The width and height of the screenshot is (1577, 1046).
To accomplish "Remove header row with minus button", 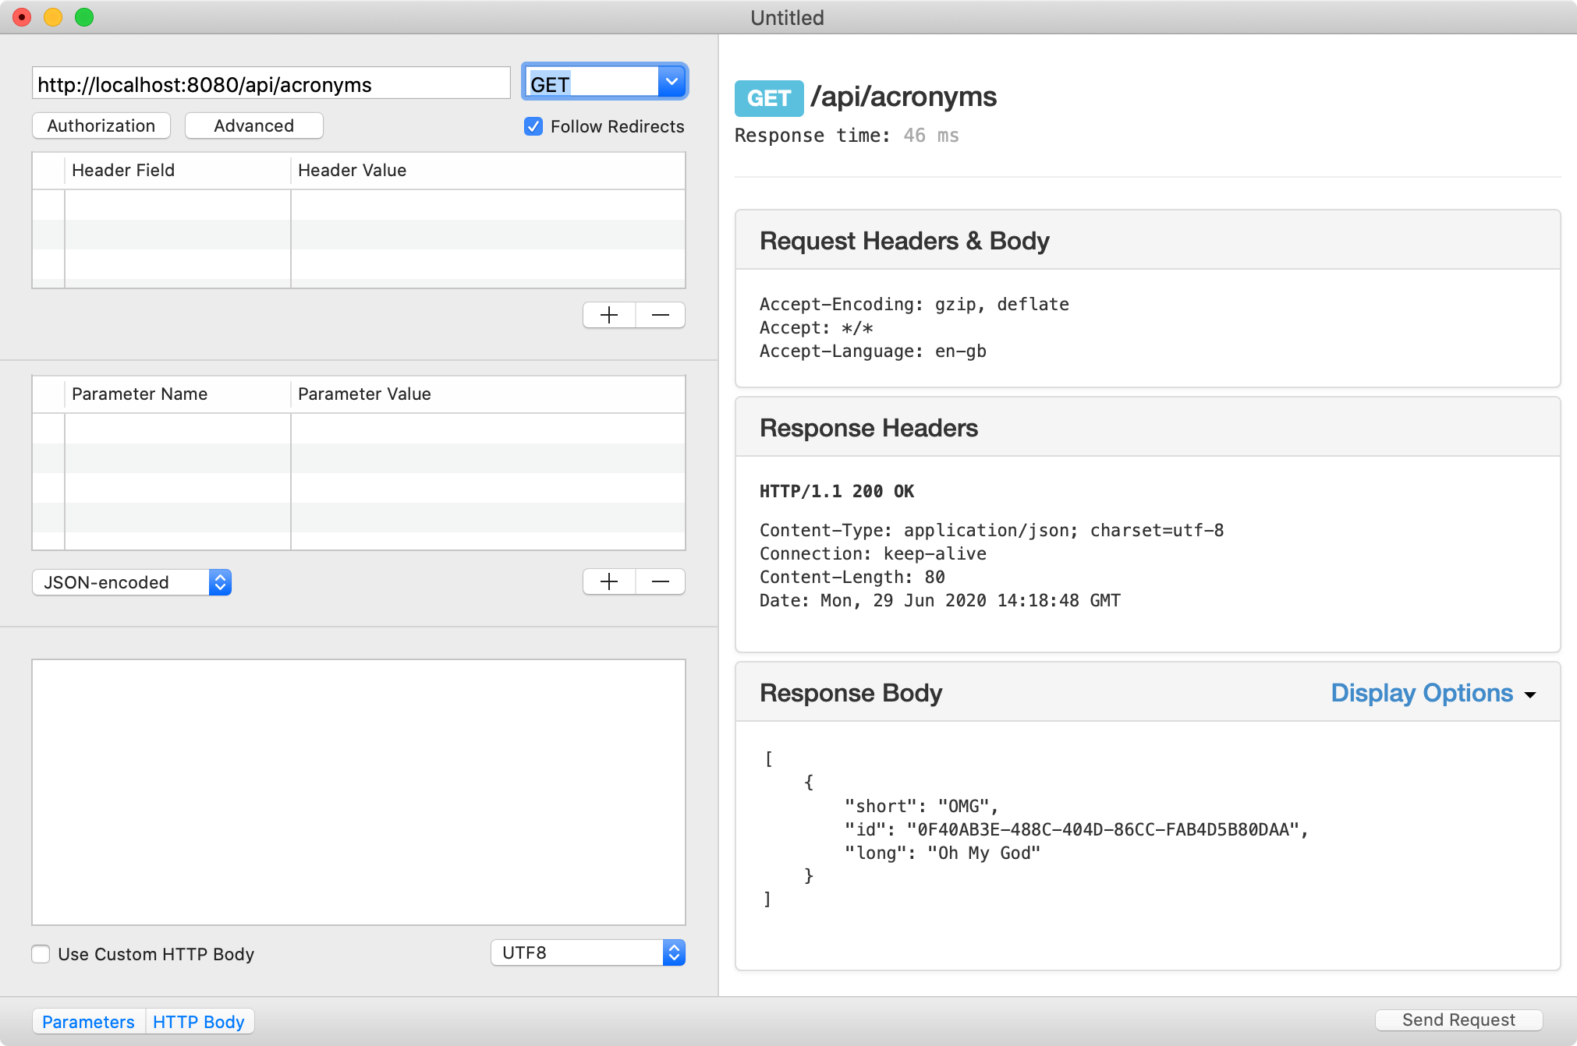I will [x=661, y=315].
